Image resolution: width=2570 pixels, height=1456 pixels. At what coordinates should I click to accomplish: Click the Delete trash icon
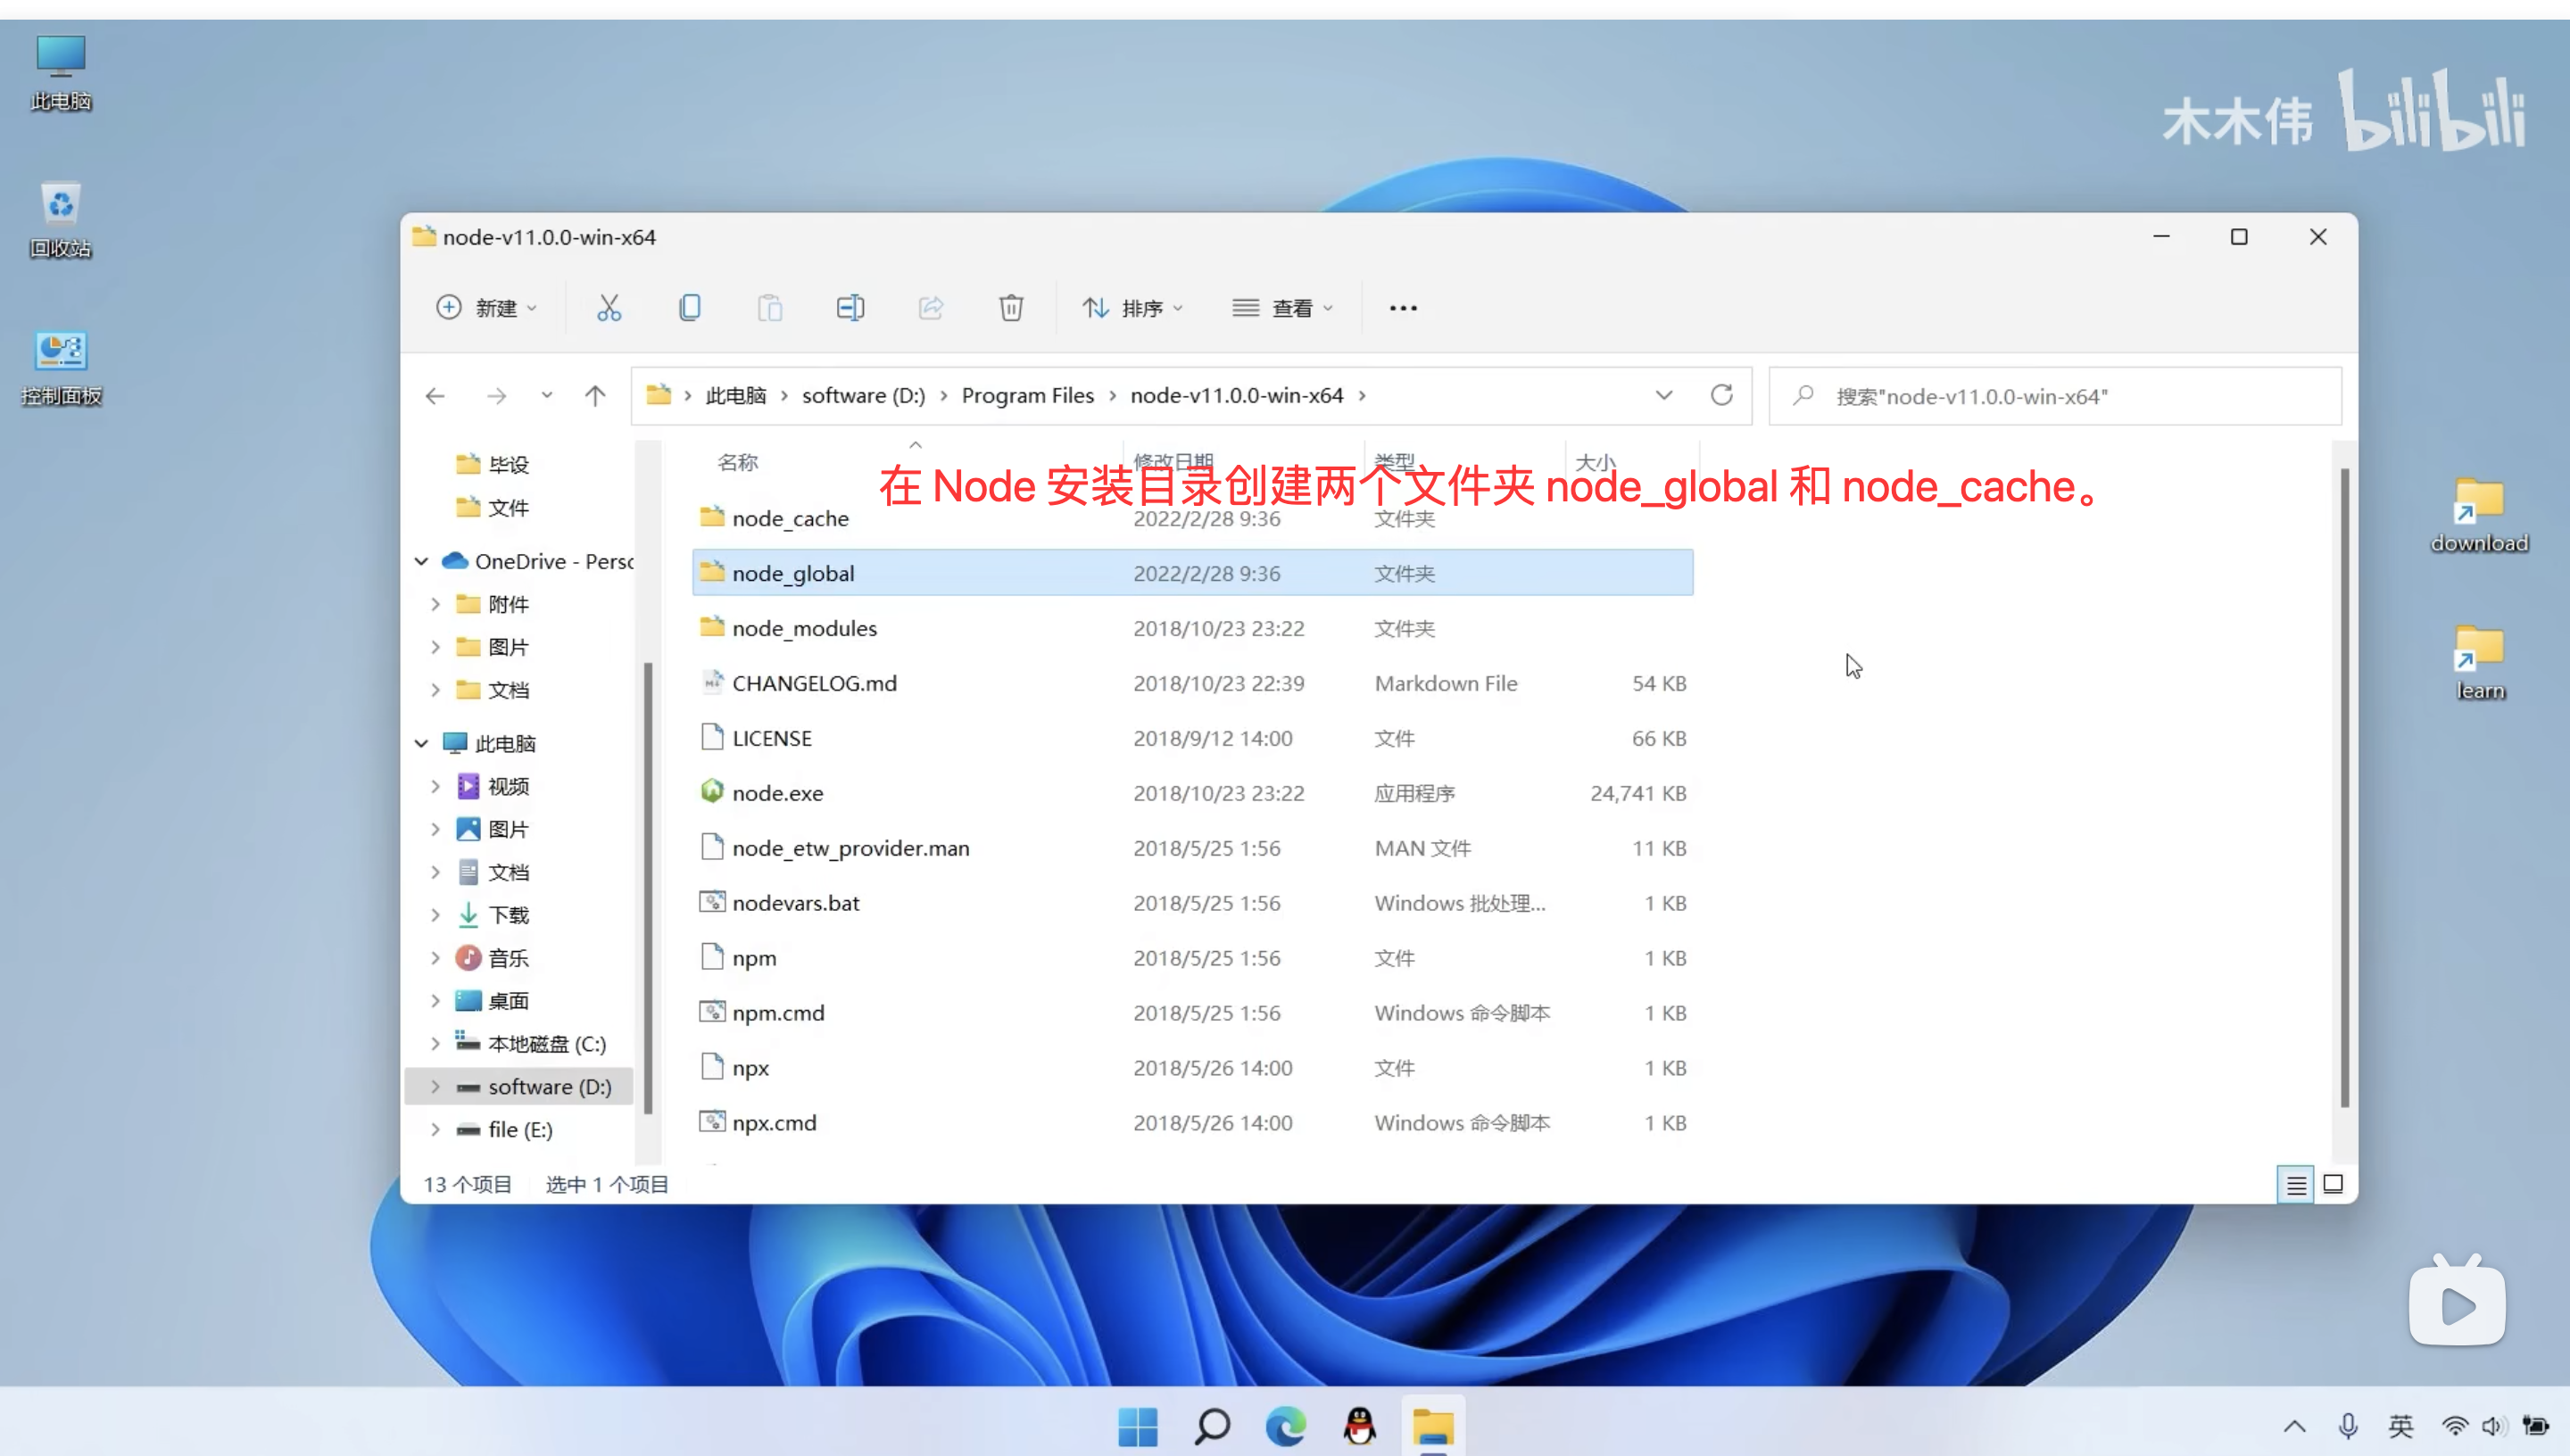tap(1010, 308)
